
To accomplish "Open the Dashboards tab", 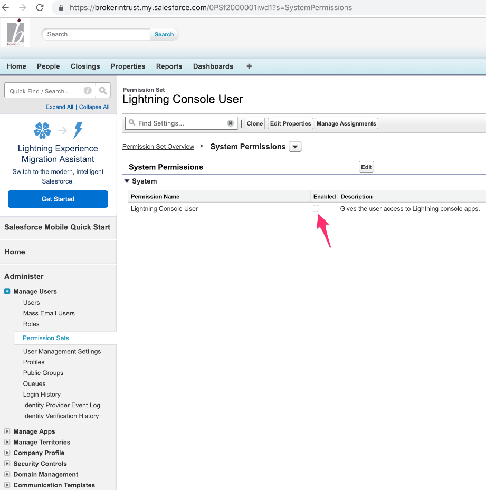I will [x=213, y=66].
